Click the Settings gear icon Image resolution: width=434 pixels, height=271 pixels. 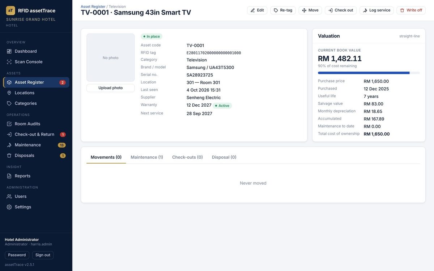tap(9, 207)
